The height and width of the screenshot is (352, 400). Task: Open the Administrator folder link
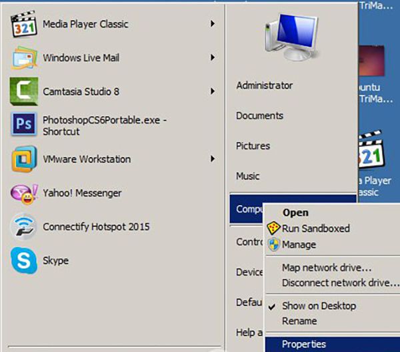pos(264,85)
